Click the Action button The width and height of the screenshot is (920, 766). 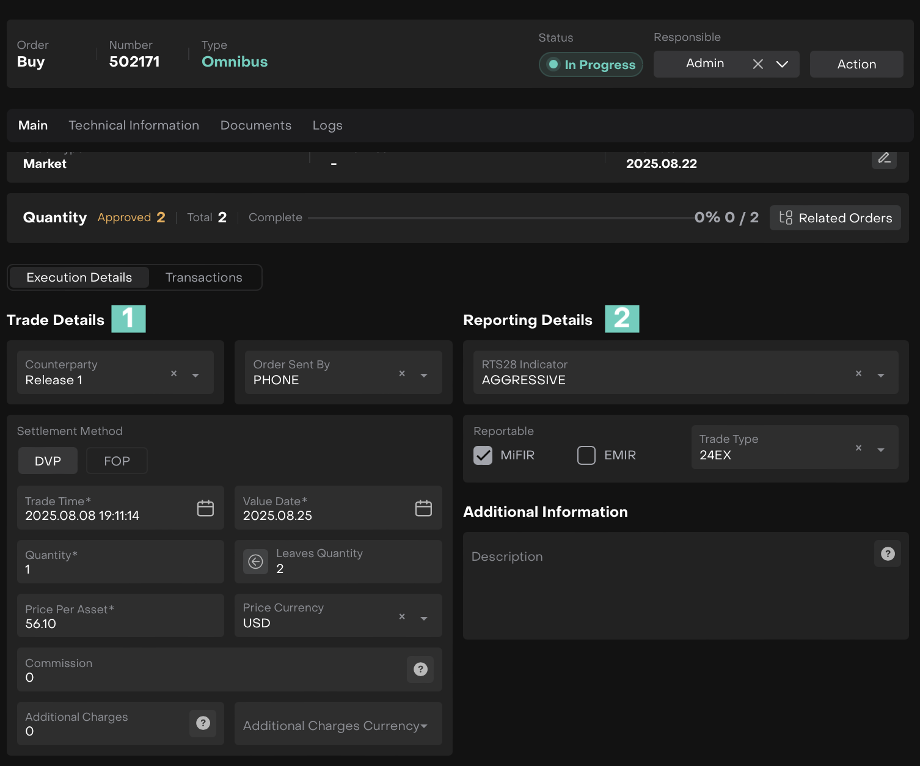[856, 64]
